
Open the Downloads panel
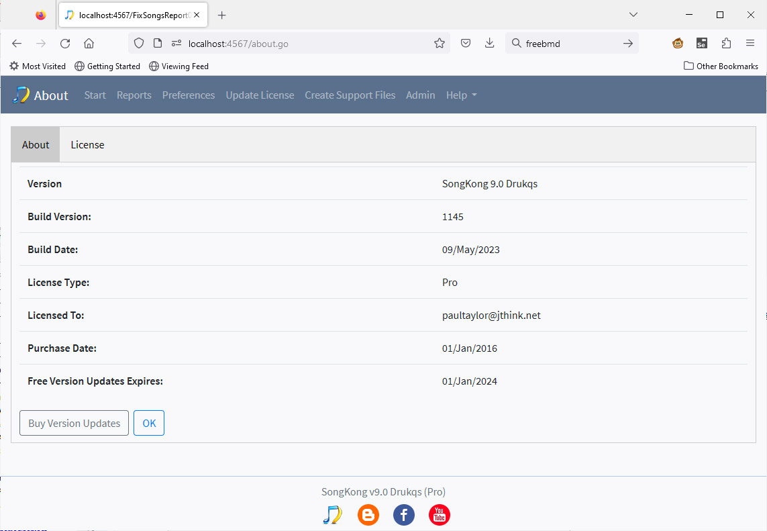point(489,44)
